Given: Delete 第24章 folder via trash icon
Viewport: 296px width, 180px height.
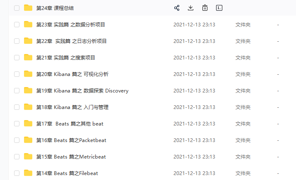Looking at the screenshot, I should (205, 8).
